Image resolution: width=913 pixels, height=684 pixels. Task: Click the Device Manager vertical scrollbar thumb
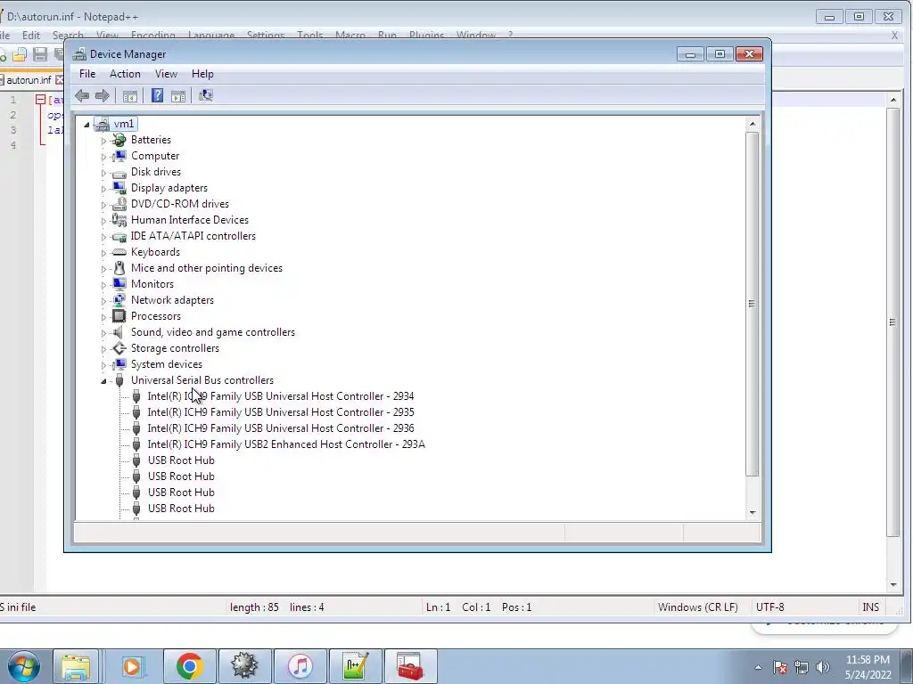coord(753,304)
